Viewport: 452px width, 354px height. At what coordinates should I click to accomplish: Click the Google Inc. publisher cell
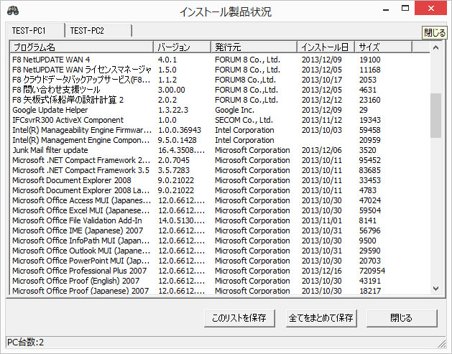235,110
